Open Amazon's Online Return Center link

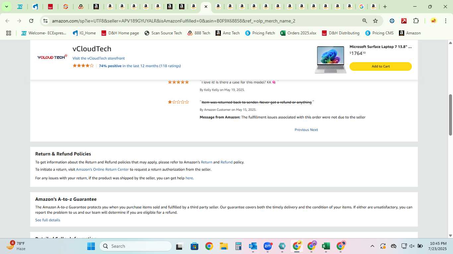point(102,169)
